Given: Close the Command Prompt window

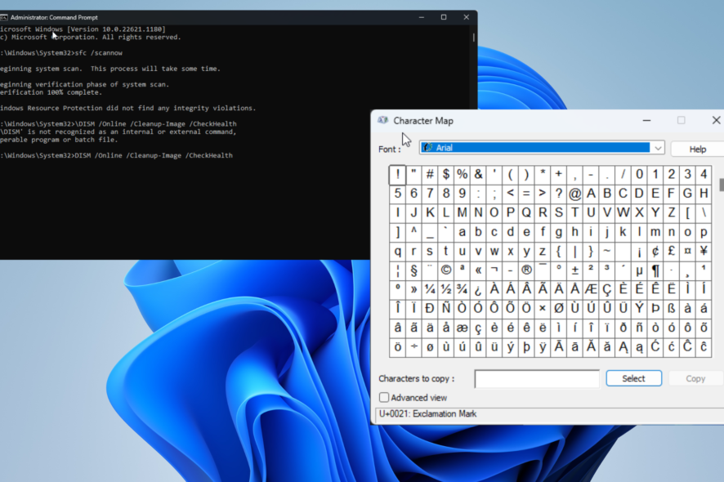Looking at the screenshot, I should pyautogui.click(x=467, y=17).
